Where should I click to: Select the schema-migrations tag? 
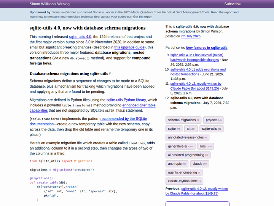click(x=183, y=120)
